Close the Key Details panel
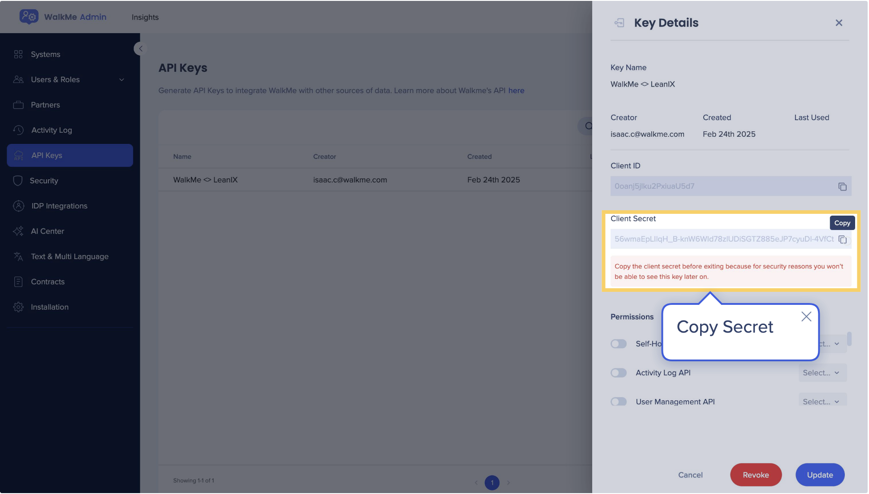This screenshot has width=869, height=494. 839,23
